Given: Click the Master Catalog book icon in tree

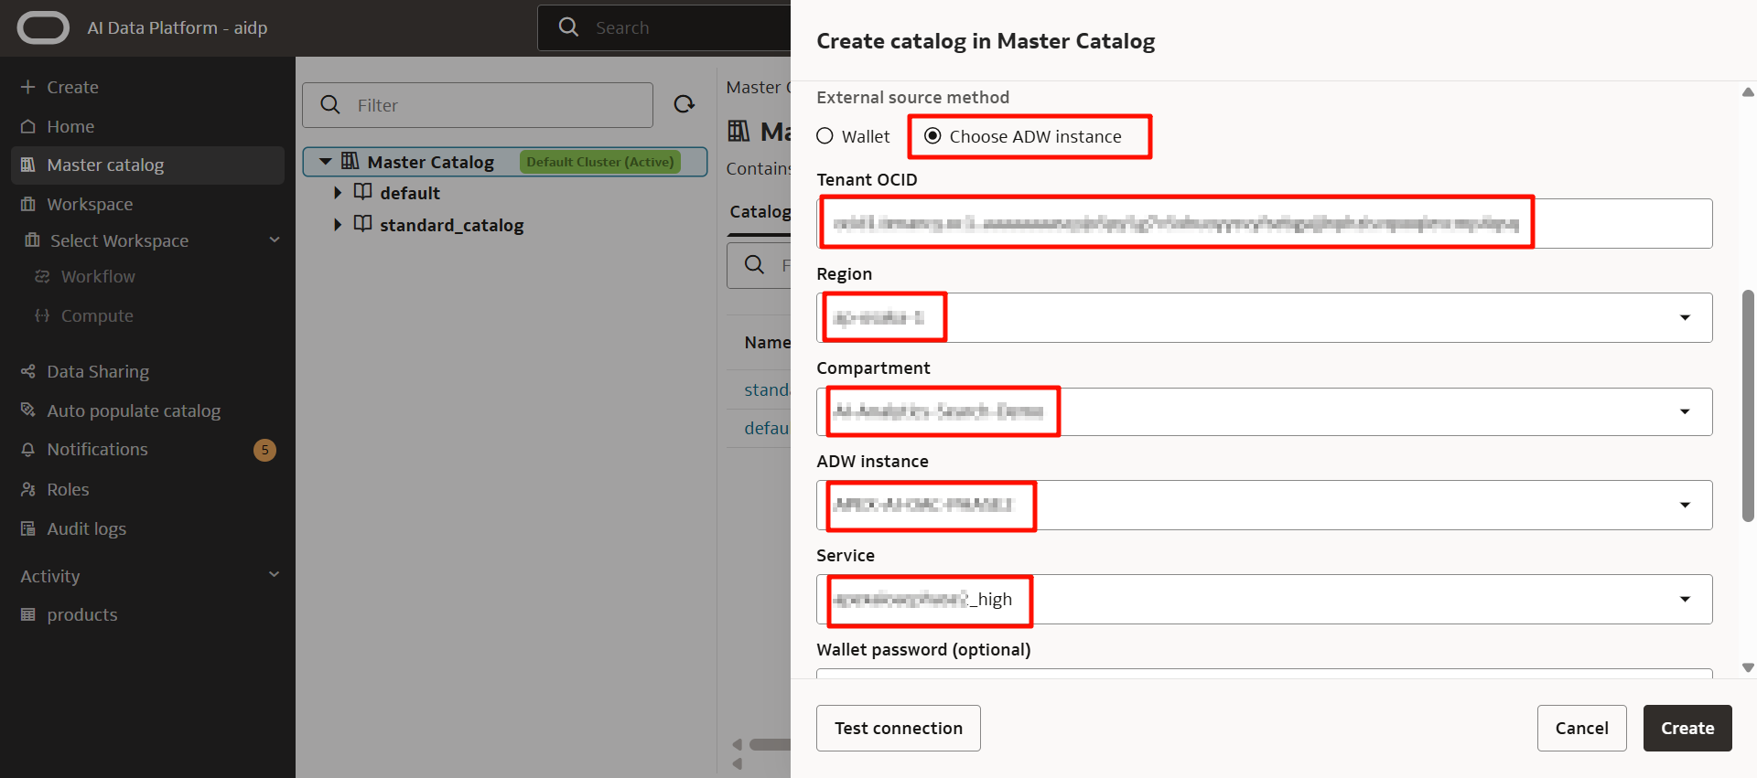Looking at the screenshot, I should 350,161.
